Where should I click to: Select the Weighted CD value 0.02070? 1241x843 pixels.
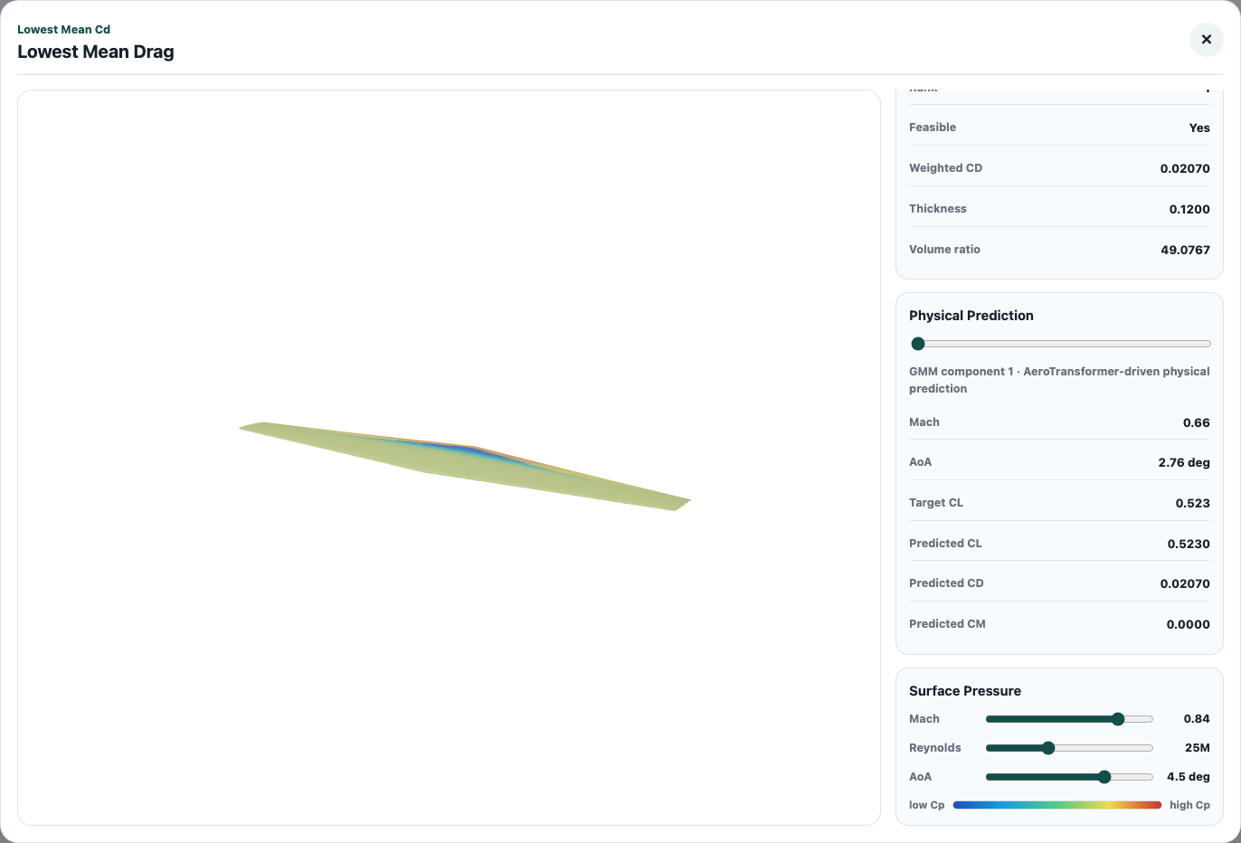point(1185,168)
